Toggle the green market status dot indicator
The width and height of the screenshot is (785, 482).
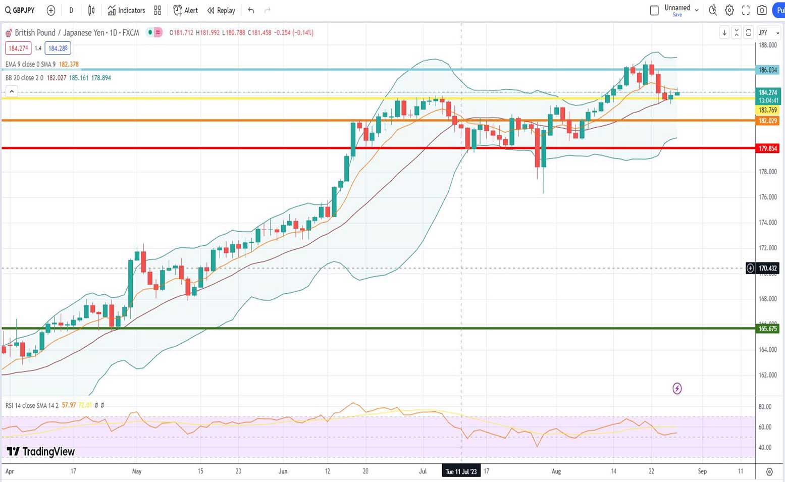pos(150,32)
